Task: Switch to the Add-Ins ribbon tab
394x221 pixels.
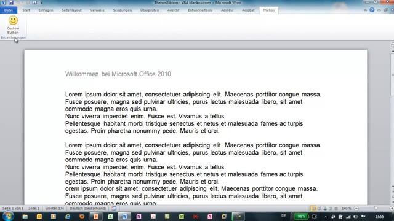Action: point(227,10)
